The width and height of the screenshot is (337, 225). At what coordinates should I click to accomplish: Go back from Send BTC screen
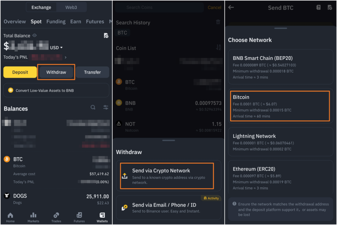point(231,8)
